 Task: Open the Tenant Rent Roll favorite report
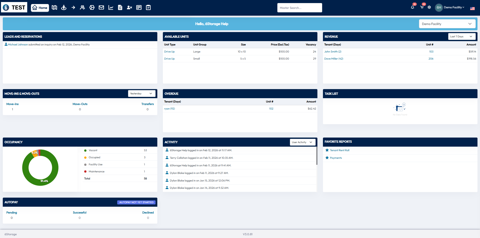pos(340,150)
